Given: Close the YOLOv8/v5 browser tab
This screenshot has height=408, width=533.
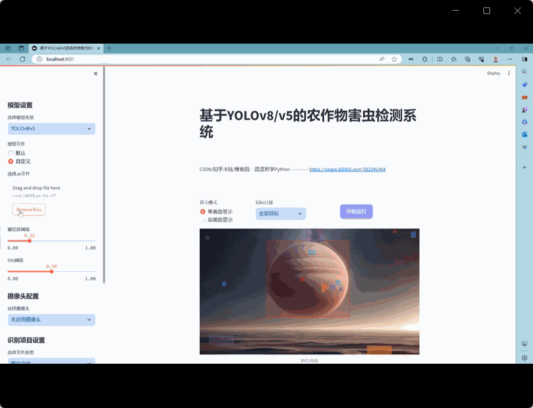Looking at the screenshot, I should click(x=99, y=48).
